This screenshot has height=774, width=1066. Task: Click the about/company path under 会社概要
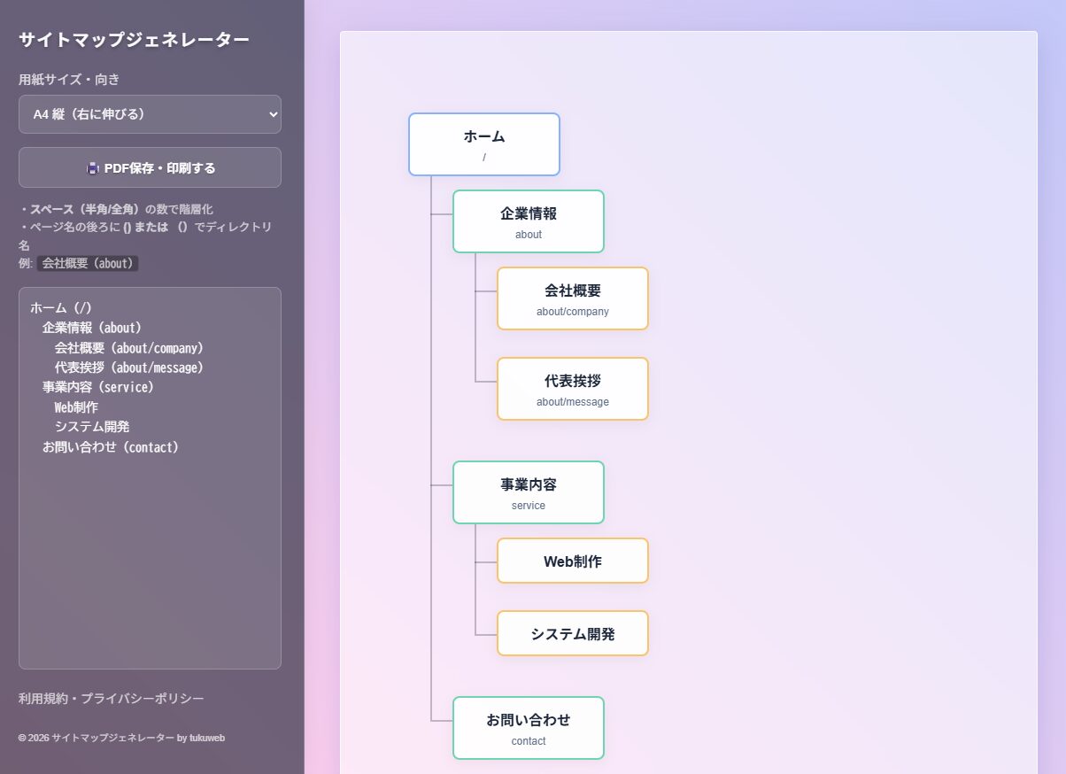(x=572, y=312)
